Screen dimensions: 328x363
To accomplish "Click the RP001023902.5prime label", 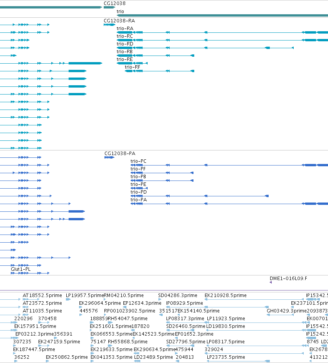I will pyautogui.click(x=130, y=311).
